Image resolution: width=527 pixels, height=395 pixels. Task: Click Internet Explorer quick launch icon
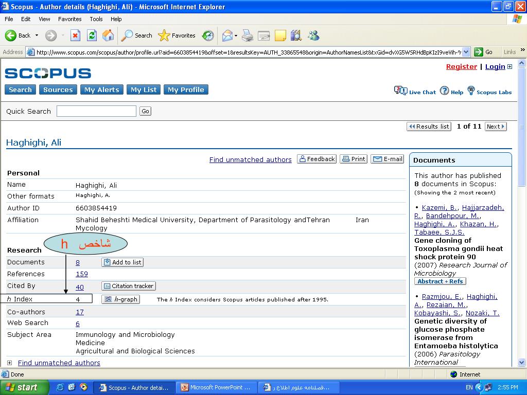(60, 387)
